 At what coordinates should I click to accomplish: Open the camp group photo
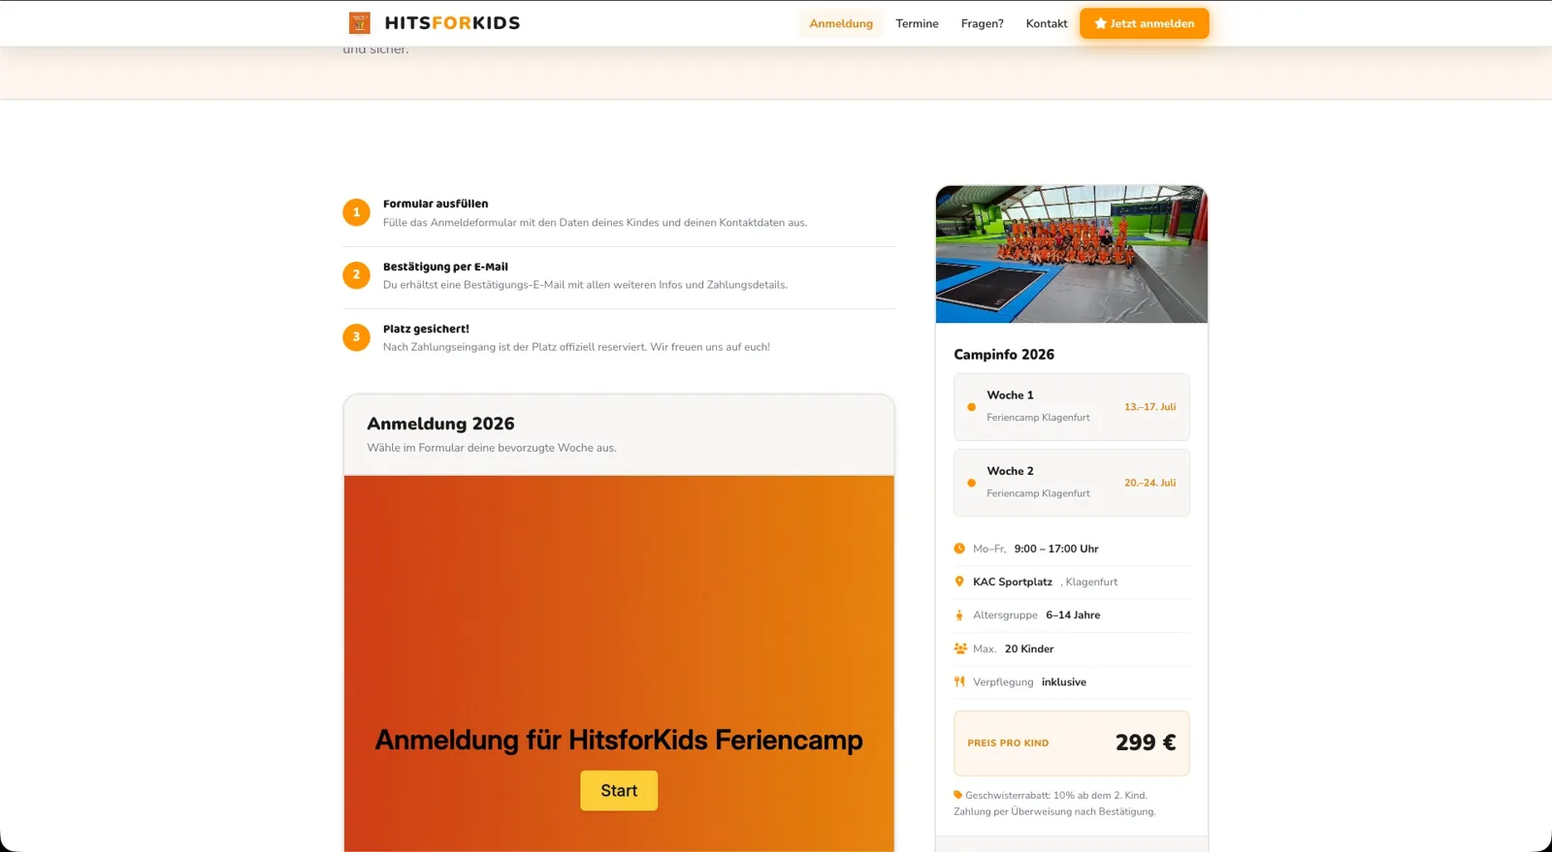1072,254
